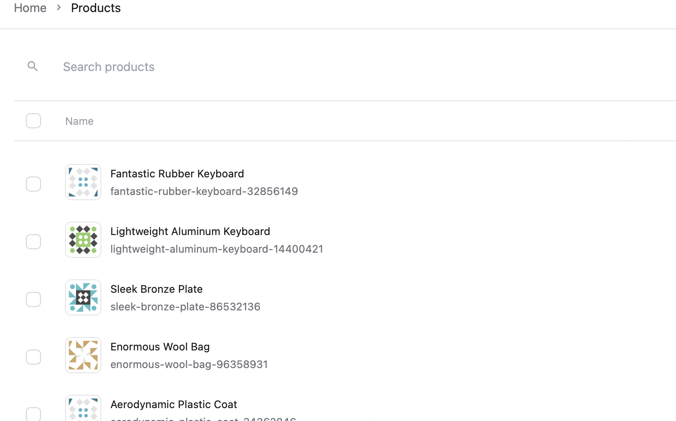Open the Fantastic Rubber Keyboard product name
The height and width of the screenshot is (421, 676).
(x=177, y=173)
